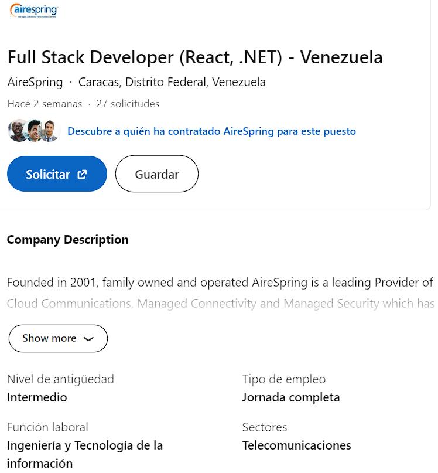Expand description using the Show more chevron
This screenshot has height=473, width=438.
[x=88, y=339]
